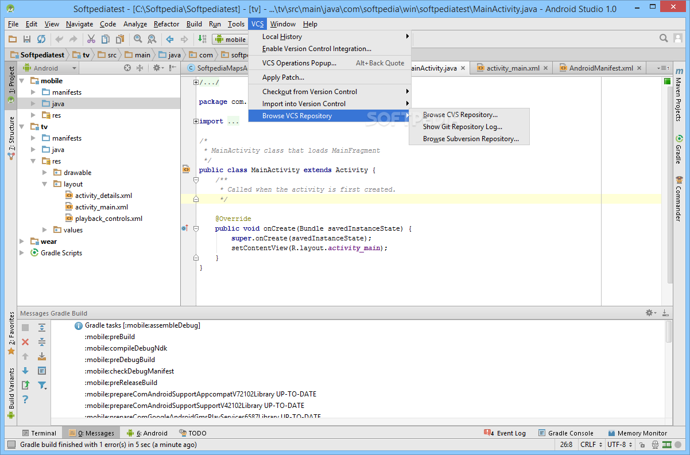
Task: Collapse the layout folder arrow
Action: [x=45, y=184]
